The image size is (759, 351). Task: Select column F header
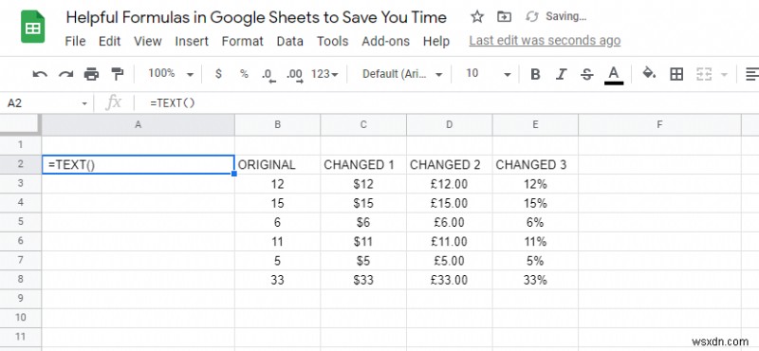point(659,125)
